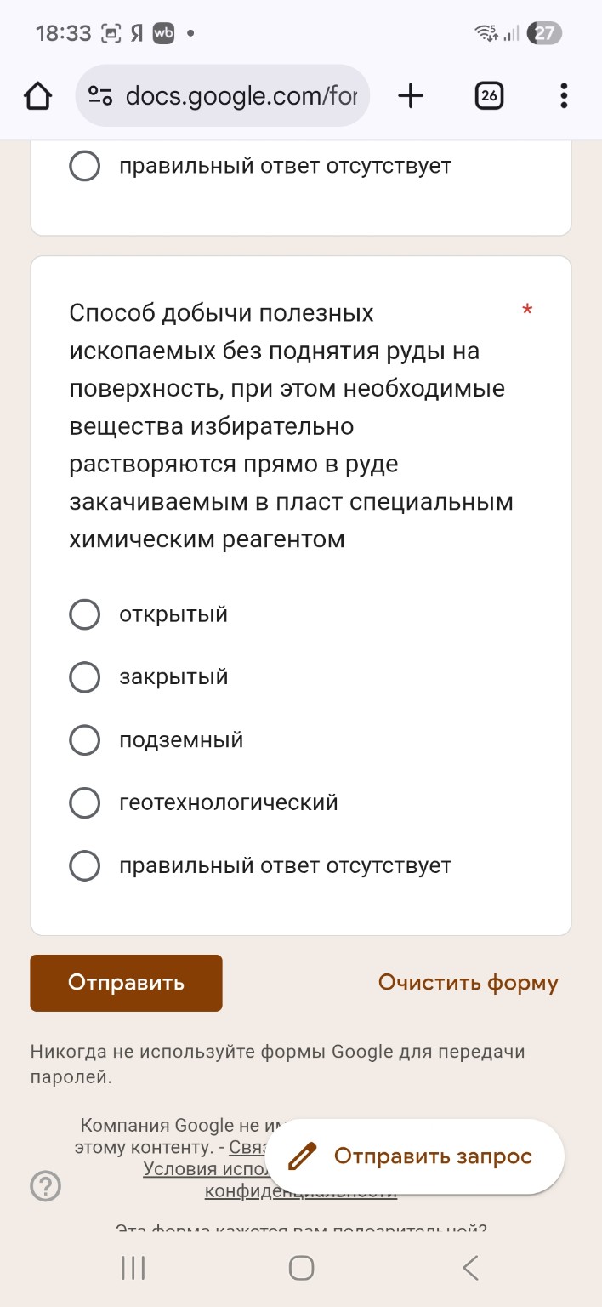Open the tab switcher showing 26 tabs
Screen dimensions: 602x1307
(x=489, y=95)
